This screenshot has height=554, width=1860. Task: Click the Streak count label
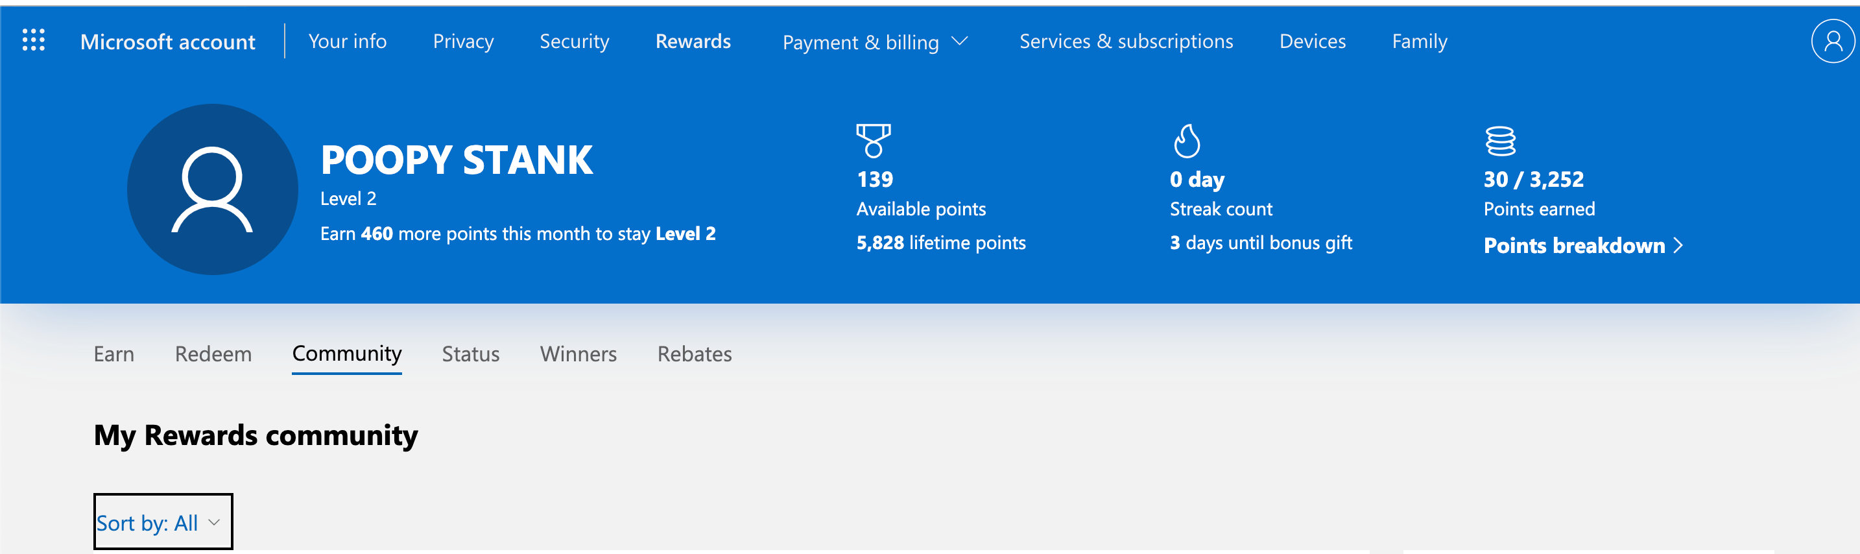tap(1221, 210)
